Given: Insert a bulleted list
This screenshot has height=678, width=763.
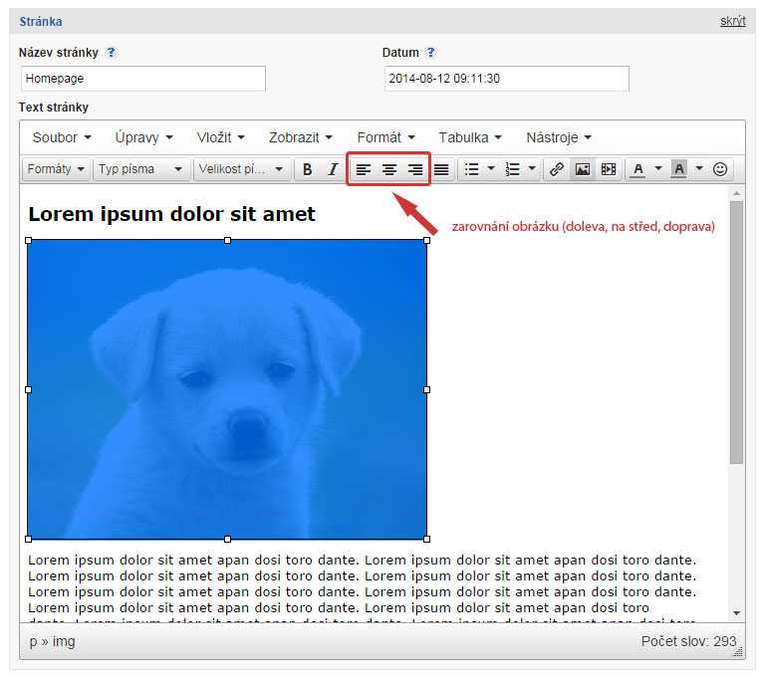Looking at the screenshot, I should (x=472, y=169).
